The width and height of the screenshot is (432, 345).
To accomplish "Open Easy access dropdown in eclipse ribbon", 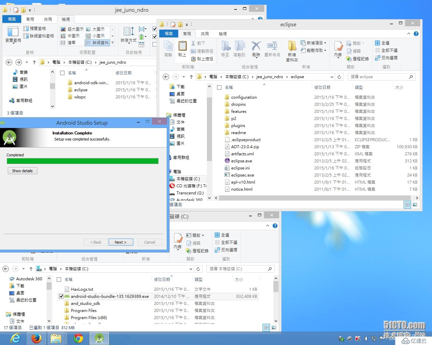I will click(313, 50).
